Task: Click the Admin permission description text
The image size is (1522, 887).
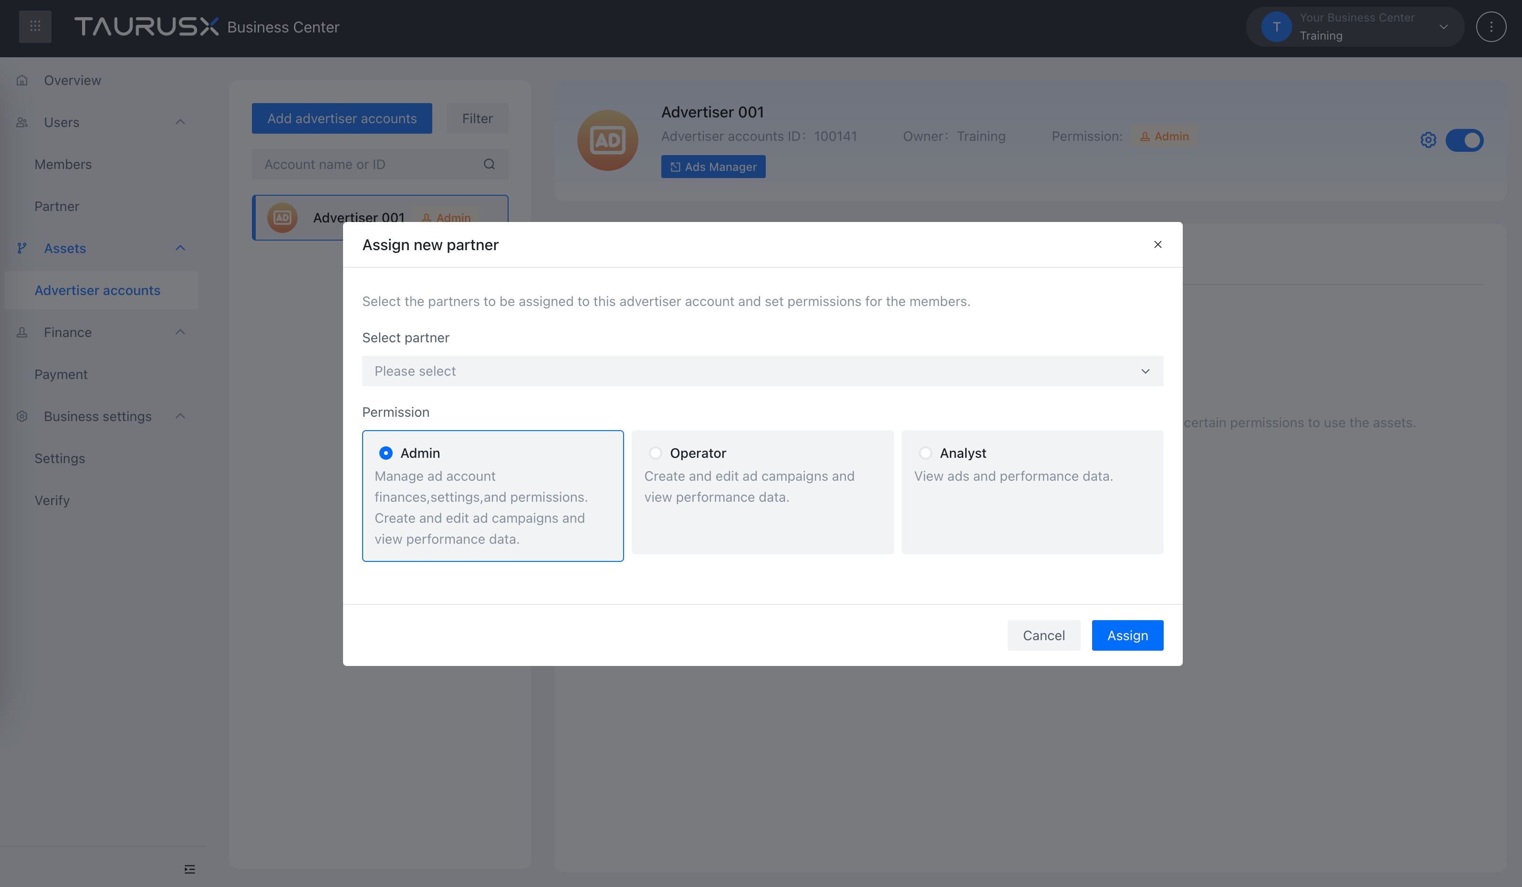Action: click(x=481, y=507)
